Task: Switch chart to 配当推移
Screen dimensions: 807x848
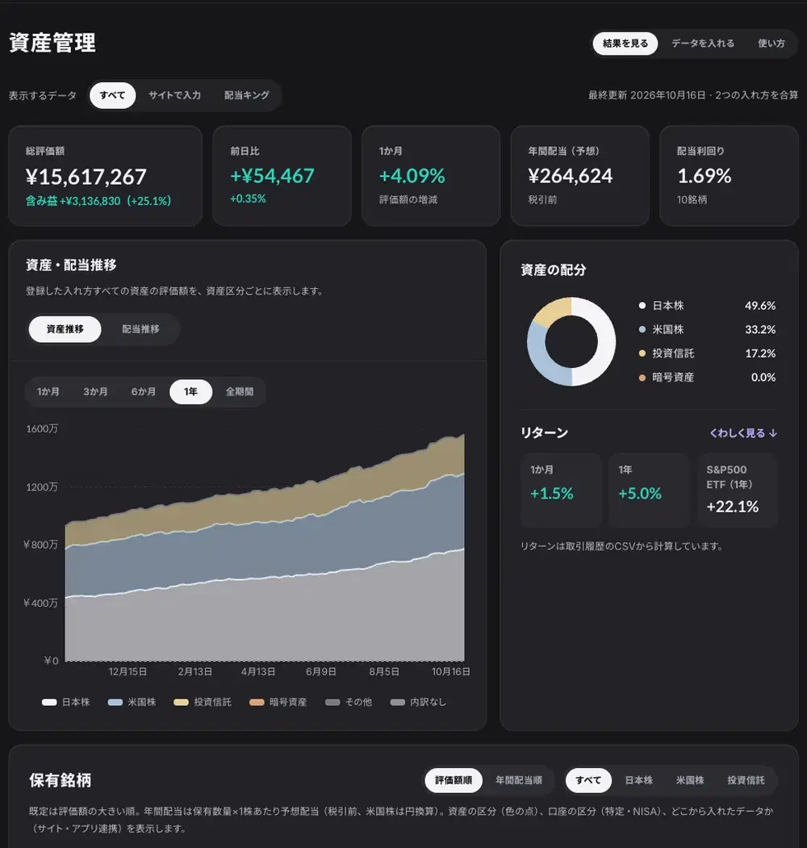Action: (x=140, y=329)
